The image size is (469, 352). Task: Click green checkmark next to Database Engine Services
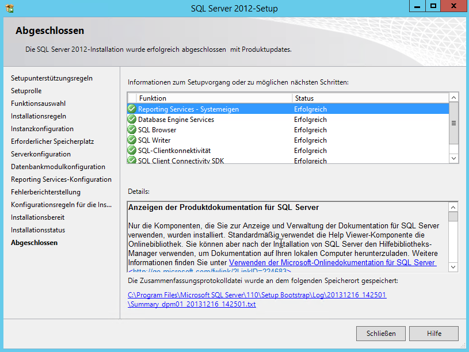coord(132,120)
